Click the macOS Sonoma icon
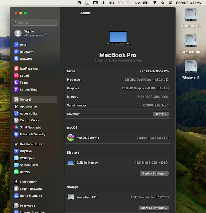Viewport: 206px width, 213px height. coord(71,138)
